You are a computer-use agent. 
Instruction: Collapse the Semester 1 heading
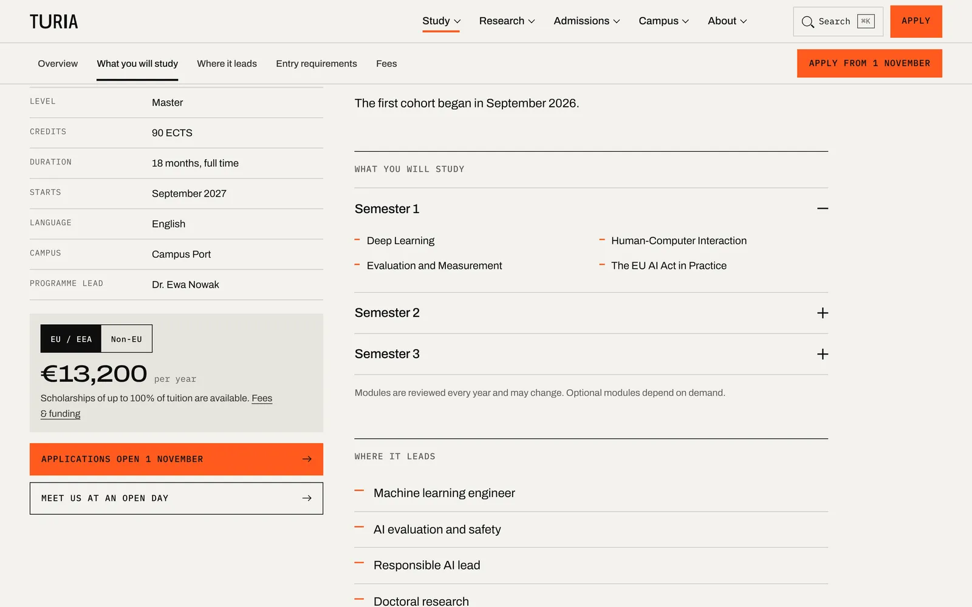coord(591,208)
